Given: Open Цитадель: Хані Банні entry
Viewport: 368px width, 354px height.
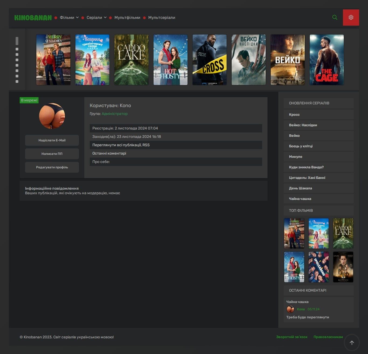Looking at the screenshot, I should (x=319, y=178).
